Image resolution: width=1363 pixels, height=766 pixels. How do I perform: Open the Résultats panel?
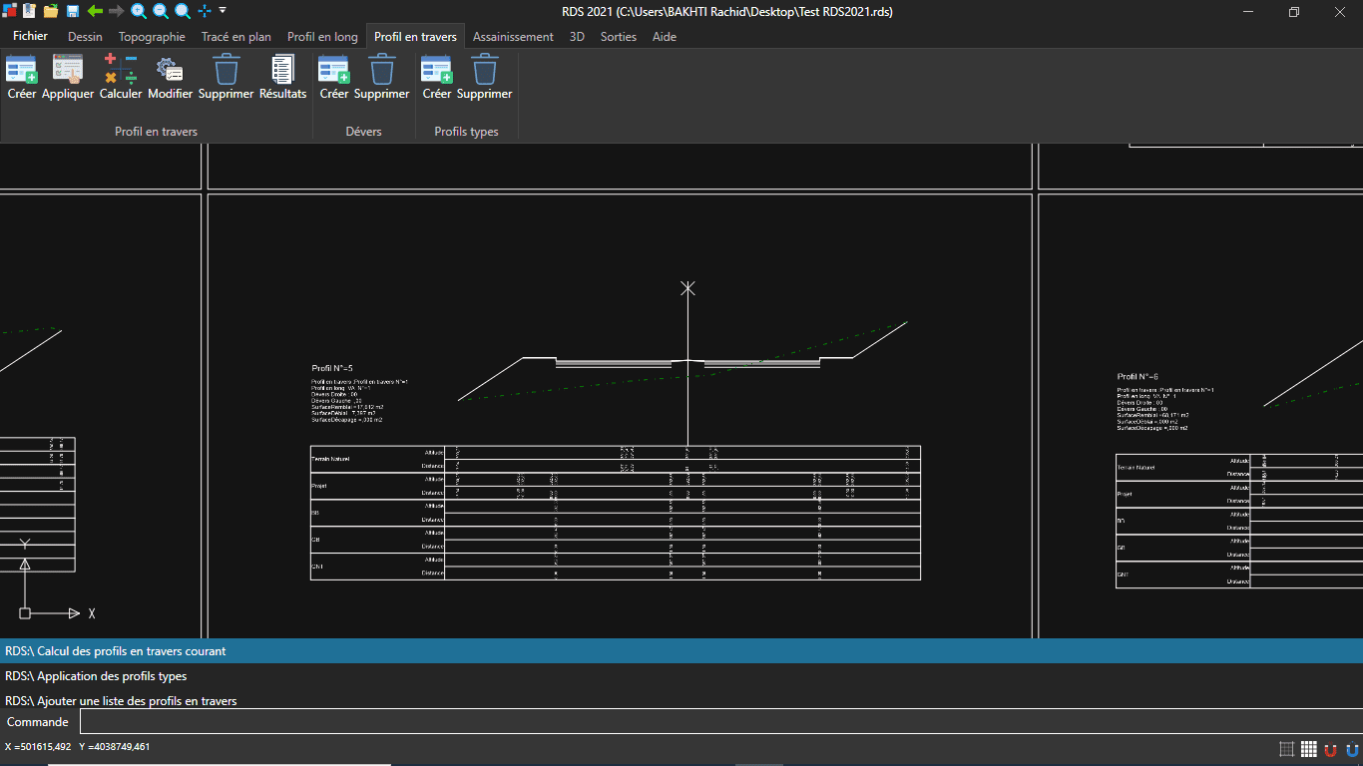pos(282,78)
